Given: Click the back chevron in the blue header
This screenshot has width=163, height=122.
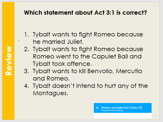Looking at the screenshot, I should point(97,108).
